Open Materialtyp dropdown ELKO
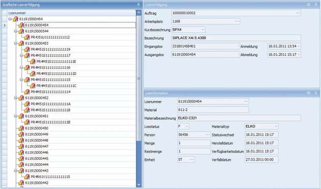 point(276,126)
